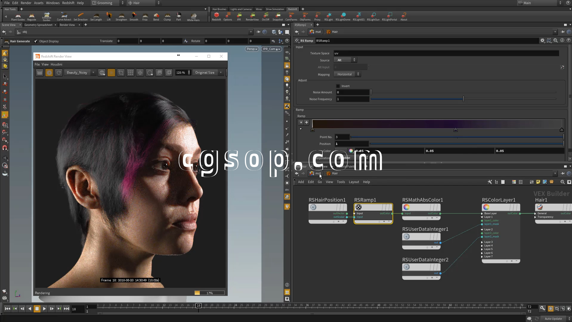The height and width of the screenshot is (322, 572).
Task: Open the Beauty_Noisy AOV dropdown
Action: tap(80, 73)
